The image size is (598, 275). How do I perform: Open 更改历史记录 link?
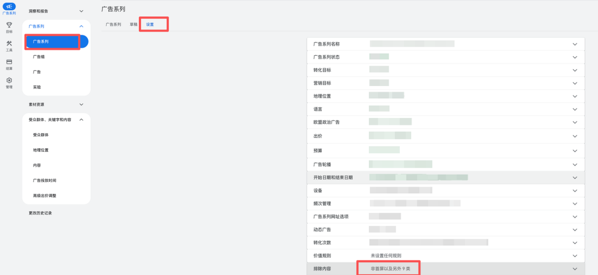click(40, 213)
